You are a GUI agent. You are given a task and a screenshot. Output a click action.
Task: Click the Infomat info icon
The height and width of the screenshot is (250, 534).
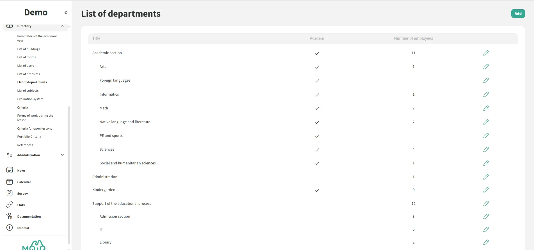(x=10, y=228)
